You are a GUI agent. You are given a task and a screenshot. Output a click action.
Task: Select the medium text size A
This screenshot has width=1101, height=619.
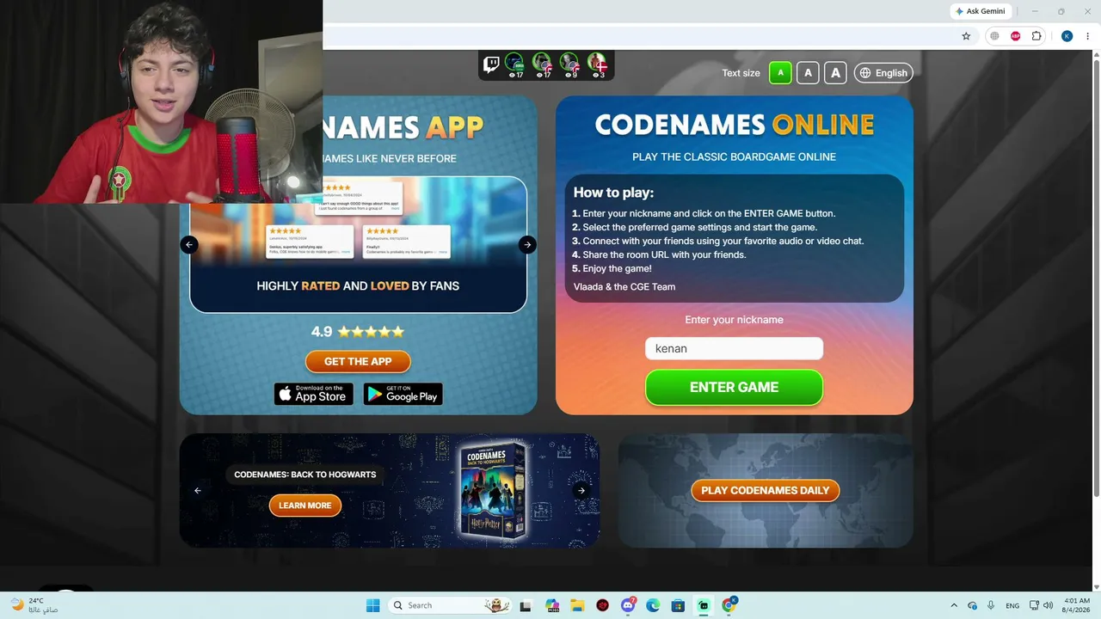pos(808,73)
